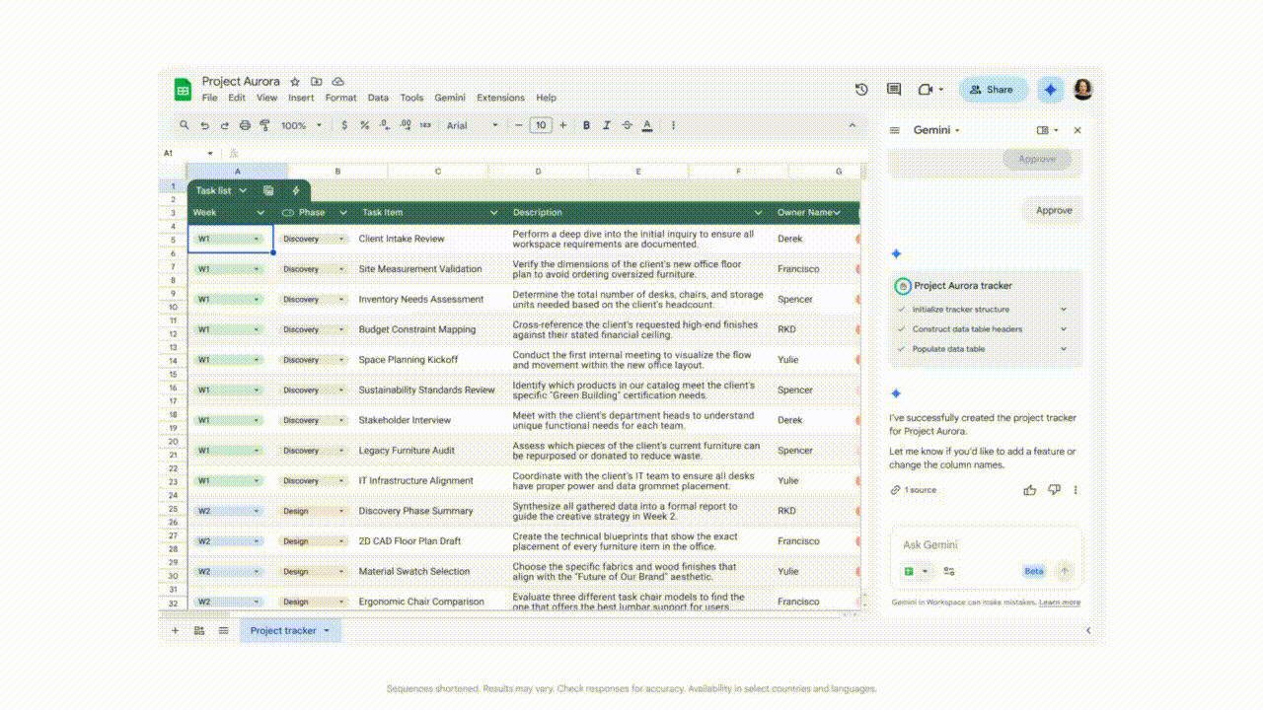1263x710 pixels.
Task: Follow the Learn more link
Action: tap(1059, 603)
